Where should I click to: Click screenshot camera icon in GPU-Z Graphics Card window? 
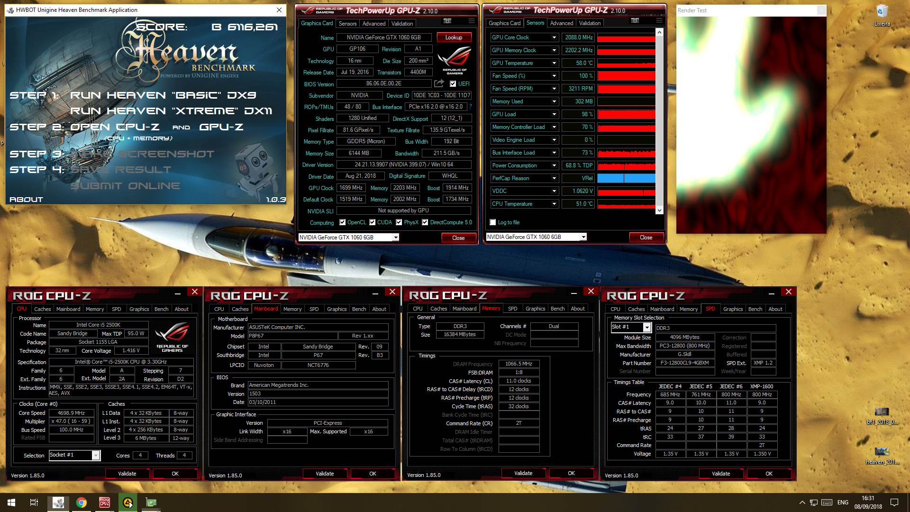point(447,21)
